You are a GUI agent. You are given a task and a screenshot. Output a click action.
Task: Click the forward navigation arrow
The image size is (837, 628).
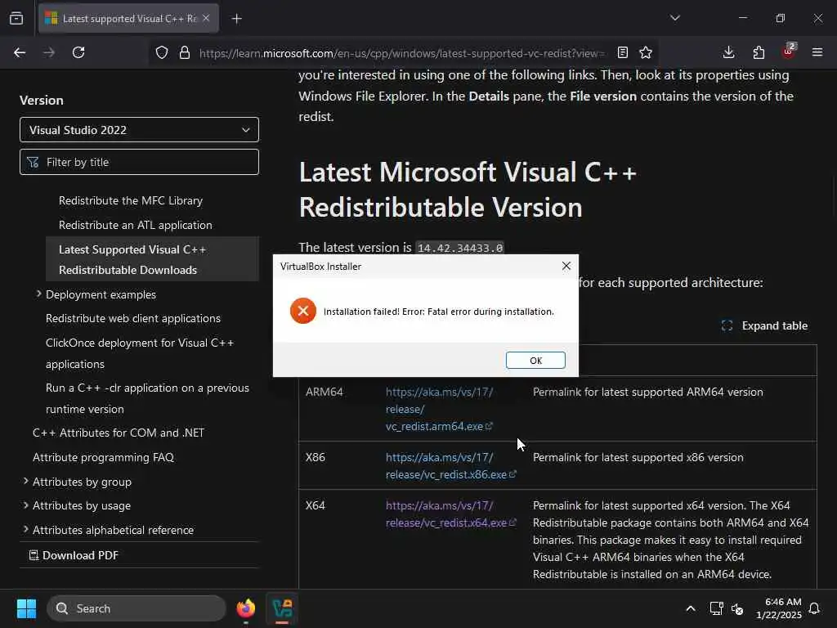[x=49, y=52]
